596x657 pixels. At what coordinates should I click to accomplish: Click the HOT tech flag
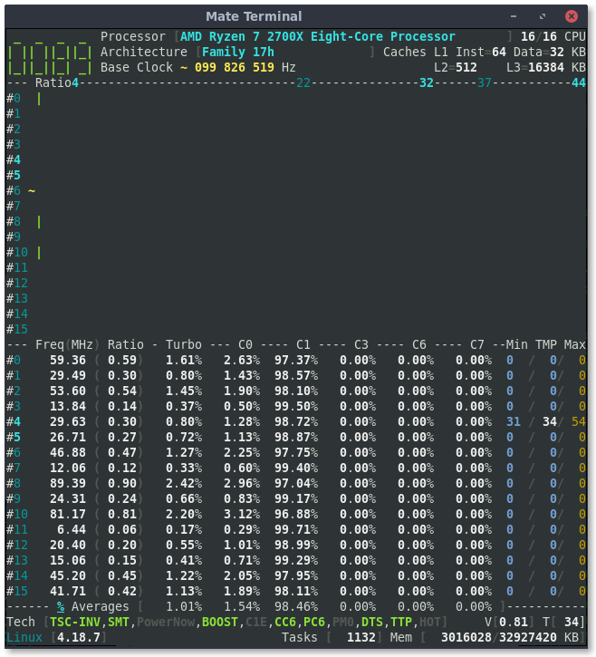point(429,623)
